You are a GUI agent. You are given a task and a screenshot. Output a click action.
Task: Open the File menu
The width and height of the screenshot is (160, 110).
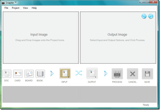(6, 8)
